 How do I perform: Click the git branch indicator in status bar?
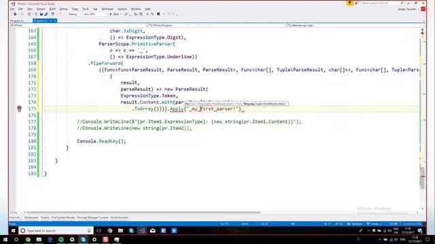375,224
